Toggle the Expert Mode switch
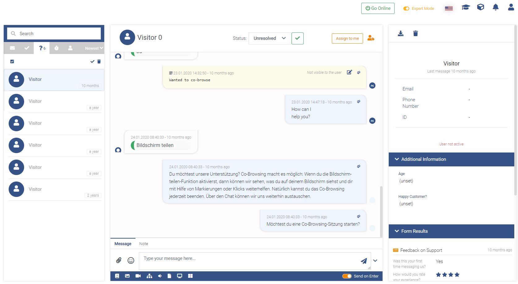The width and height of the screenshot is (518, 284). click(x=406, y=9)
